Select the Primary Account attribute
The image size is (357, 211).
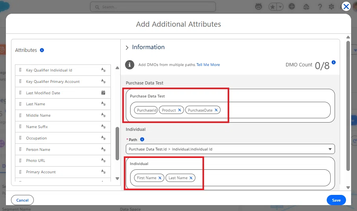(x=63, y=172)
